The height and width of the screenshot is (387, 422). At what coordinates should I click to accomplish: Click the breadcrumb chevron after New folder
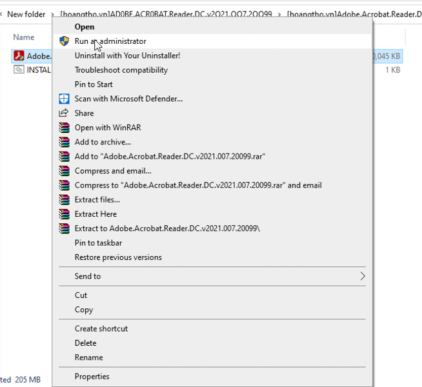(x=53, y=14)
